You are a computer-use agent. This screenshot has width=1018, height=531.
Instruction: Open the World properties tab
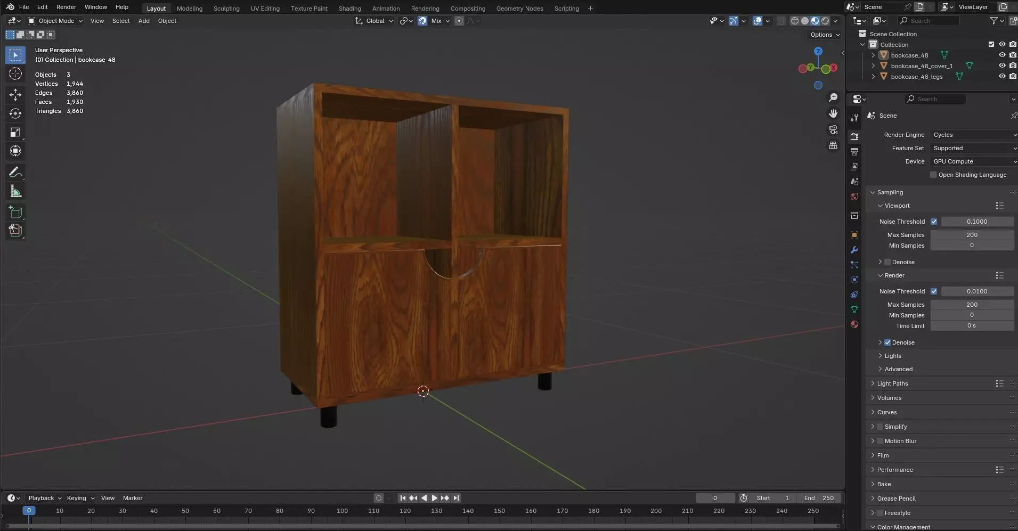pyautogui.click(x=854, y=197)
